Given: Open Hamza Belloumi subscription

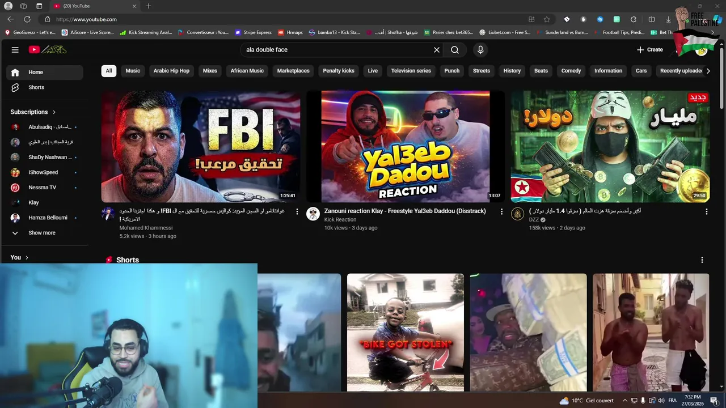Looking at the screenshot, I should [45, 218].
